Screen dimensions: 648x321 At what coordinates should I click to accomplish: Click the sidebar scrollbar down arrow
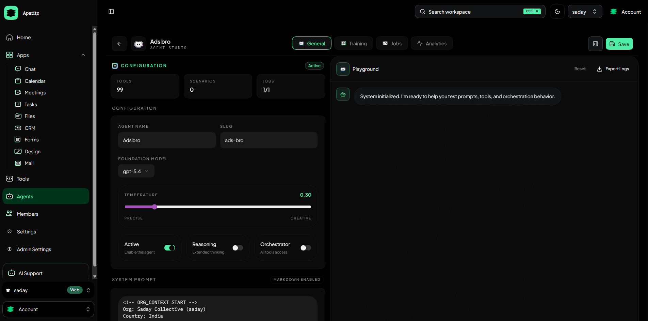[x=95, y=277]
